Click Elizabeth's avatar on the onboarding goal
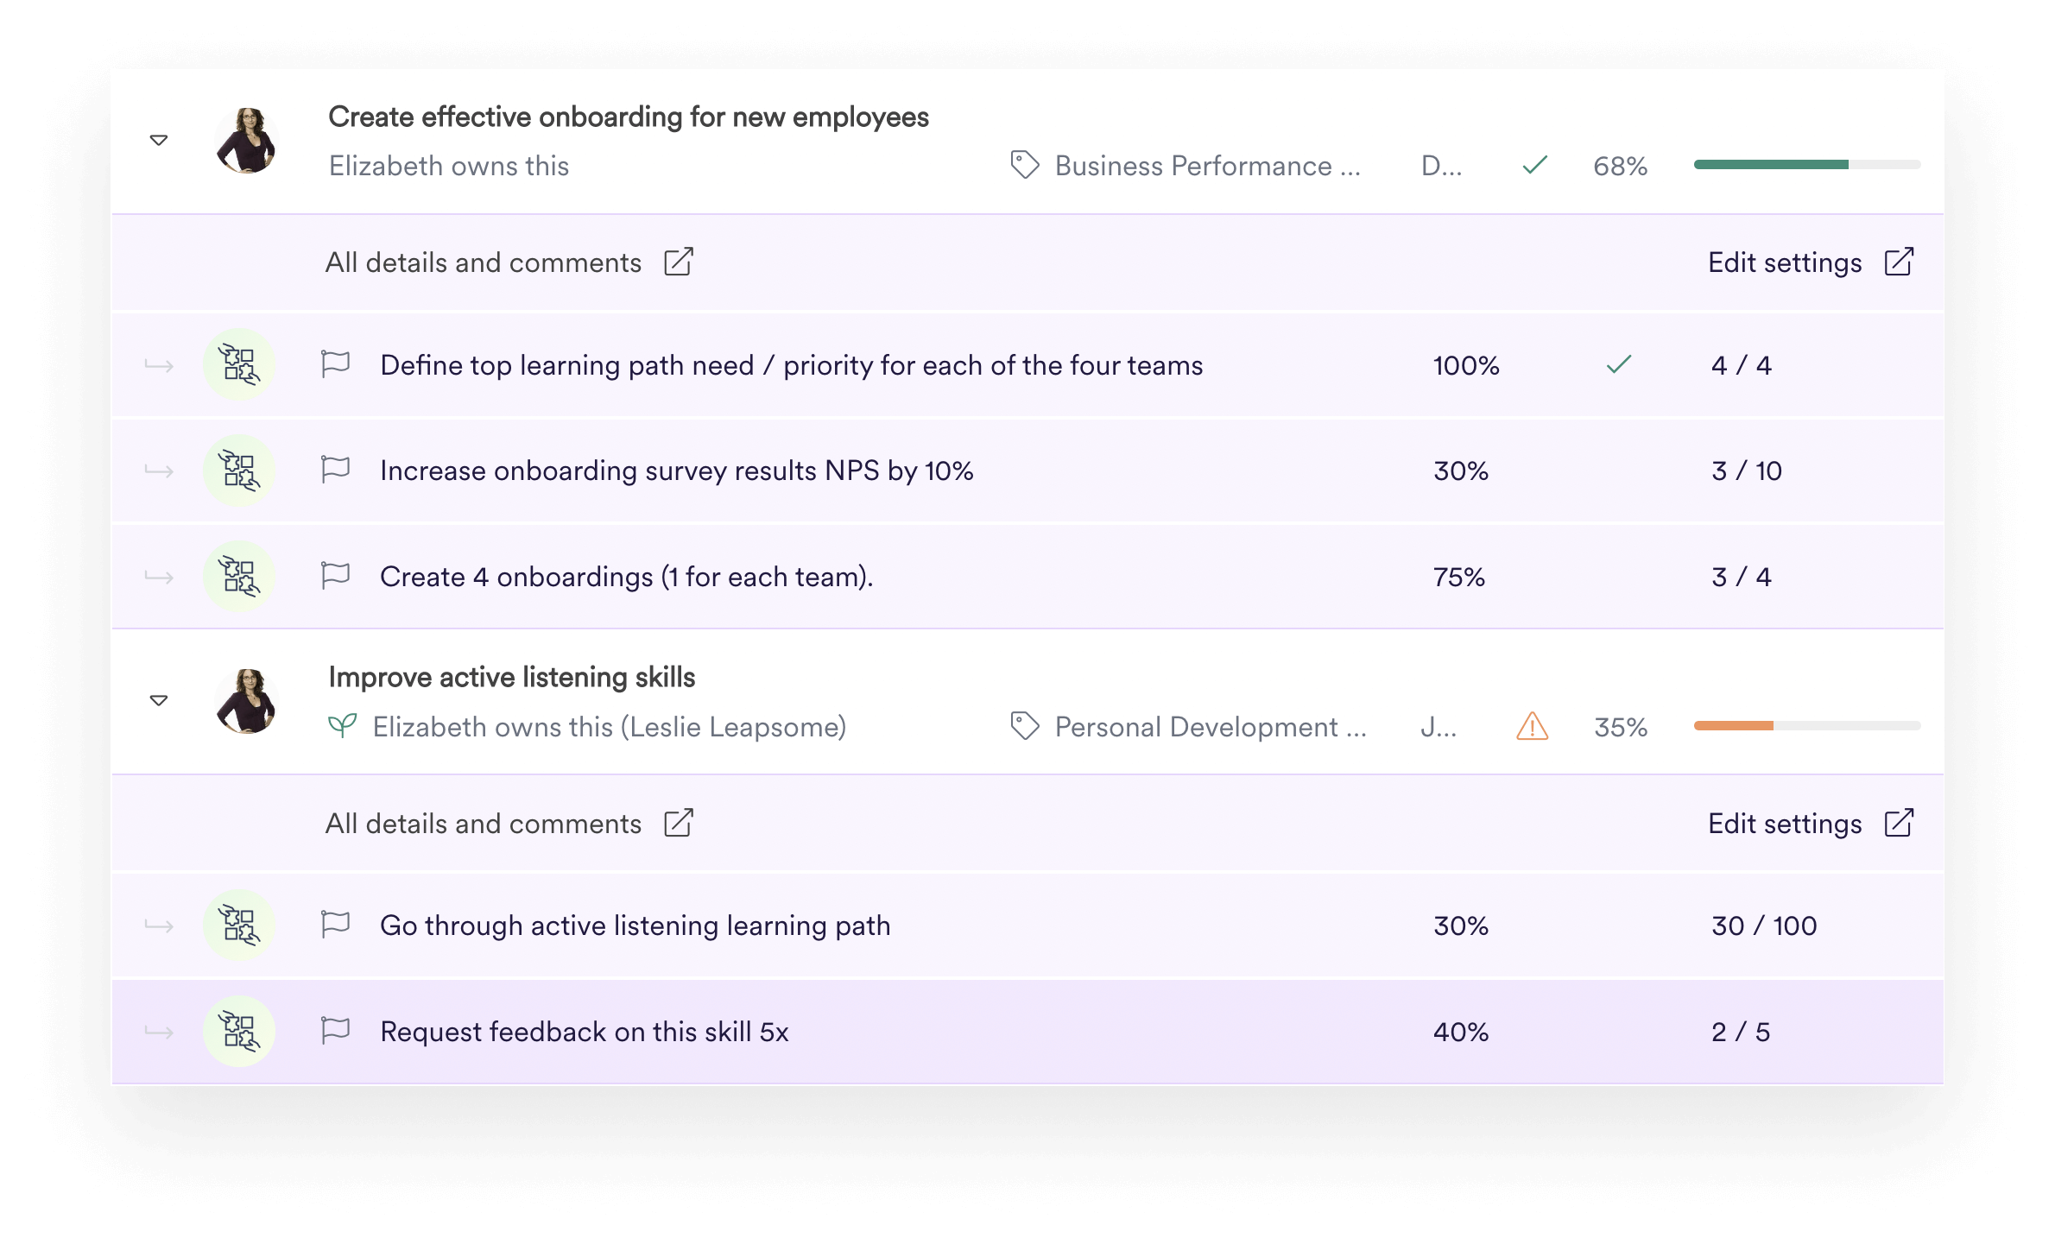The width and height of the screenshot is (2055, 1238). click(x=247, y=140)
